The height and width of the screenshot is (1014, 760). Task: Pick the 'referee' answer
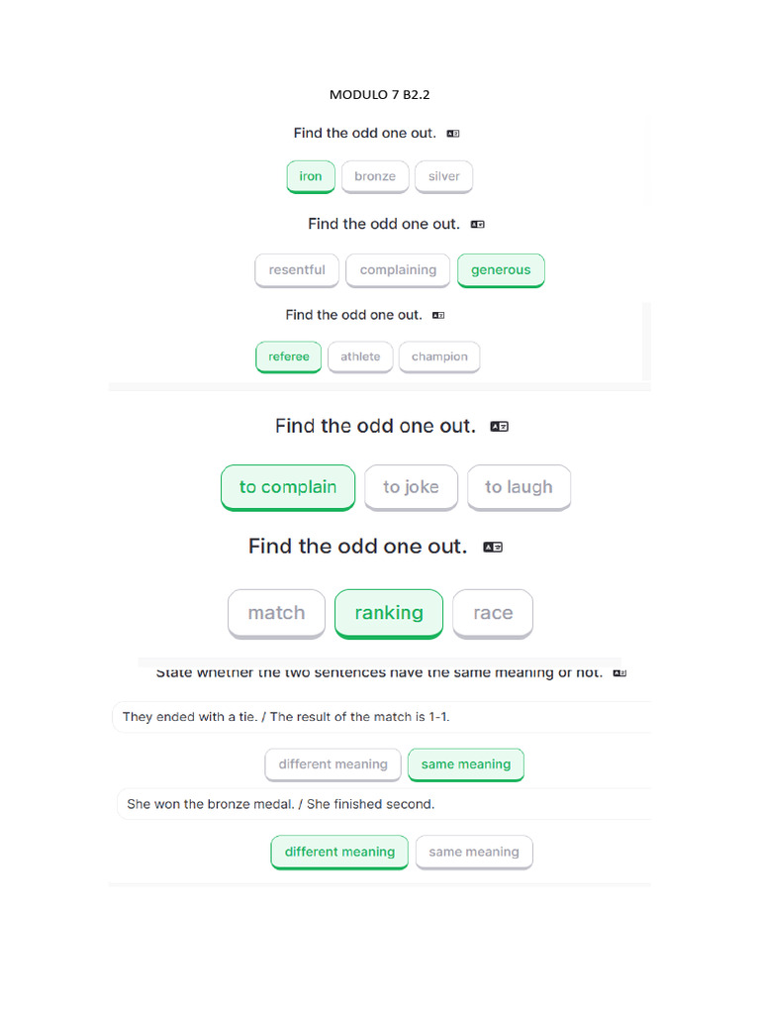pos(289,356)
